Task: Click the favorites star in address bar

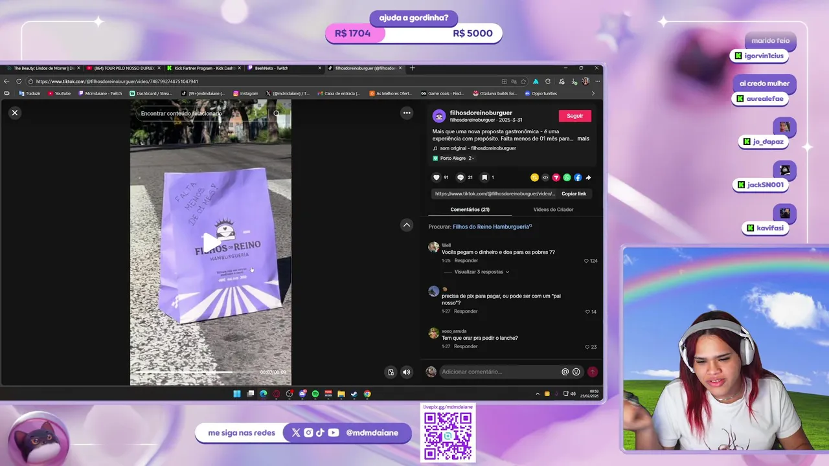Action: 523,82
